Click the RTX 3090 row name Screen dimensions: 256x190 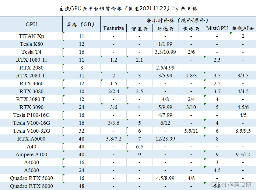(31, 107)
